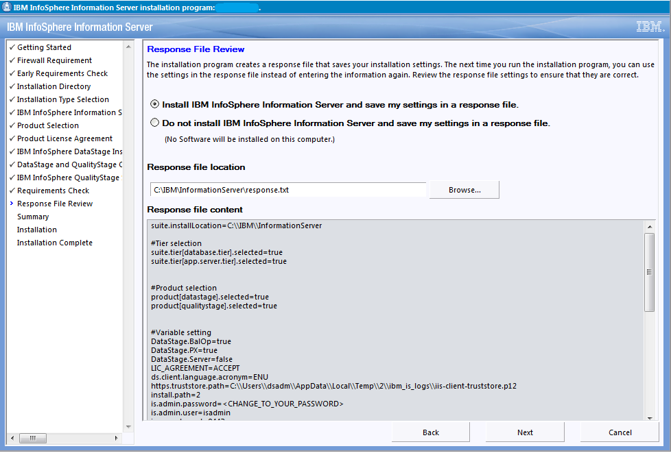The height and width of the screenshot is (453, 671).
Task: Click '#Tier selection' comment line
Action: [176, 243]
